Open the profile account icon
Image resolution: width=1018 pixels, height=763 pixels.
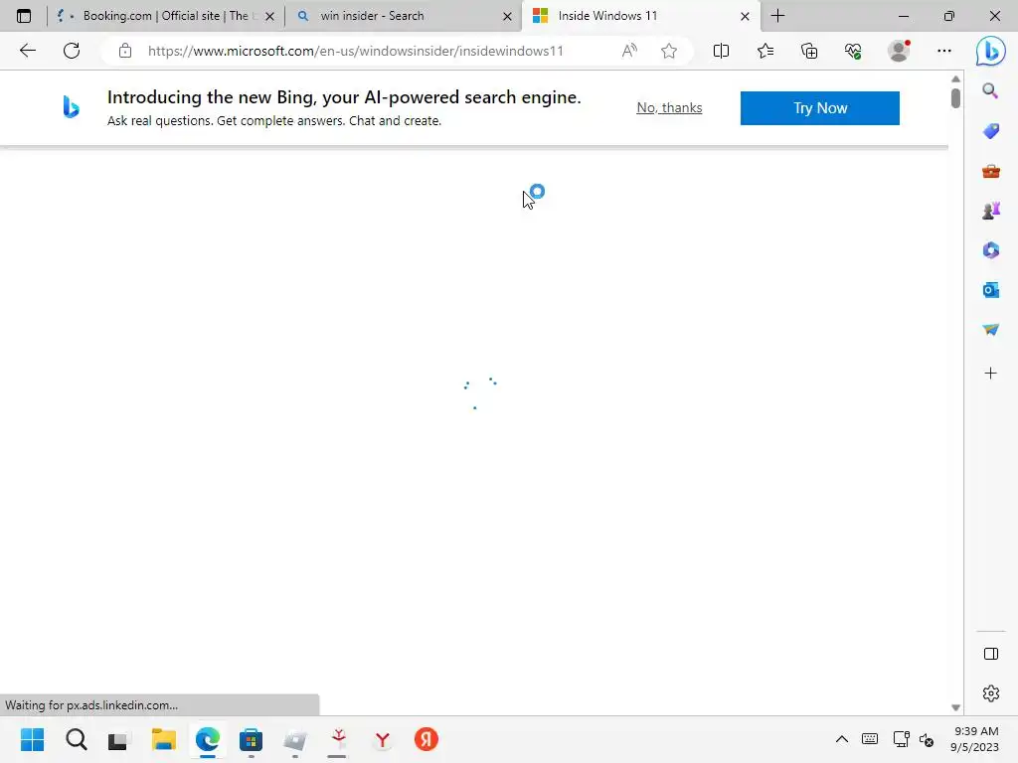point(899,51)
